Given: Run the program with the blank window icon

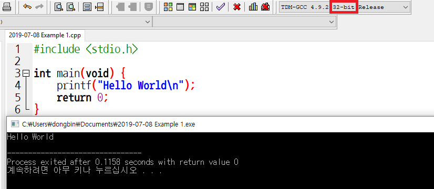Looking at the screenshot, I should tap(180, 7).
